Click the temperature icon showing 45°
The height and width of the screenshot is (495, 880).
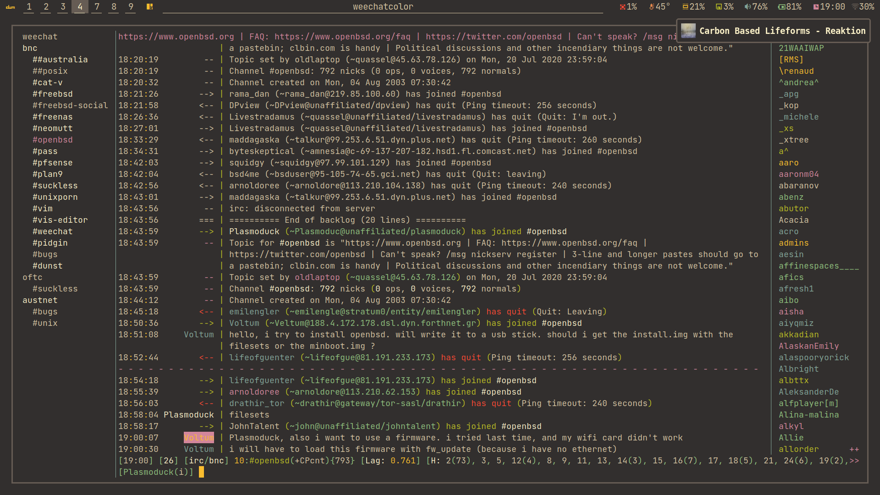coord(651,7)
